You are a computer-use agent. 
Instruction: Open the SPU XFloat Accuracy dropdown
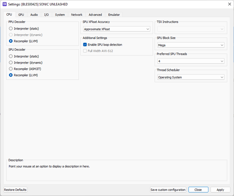[117, 29]
